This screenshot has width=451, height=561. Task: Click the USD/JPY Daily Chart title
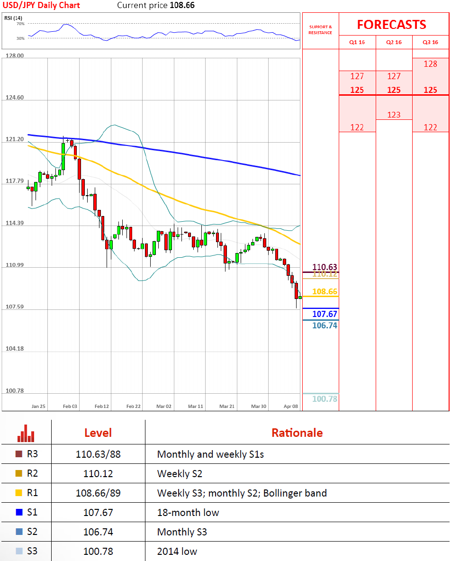pyautogui.click(x=41, y=5)
